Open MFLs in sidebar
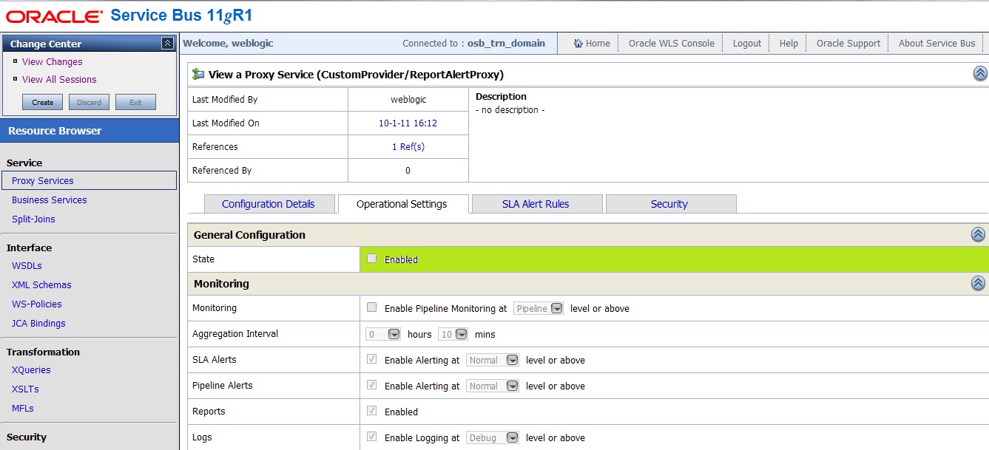This screenshot has width=989, height=450. pyautogui.click(x=23, y=409)
